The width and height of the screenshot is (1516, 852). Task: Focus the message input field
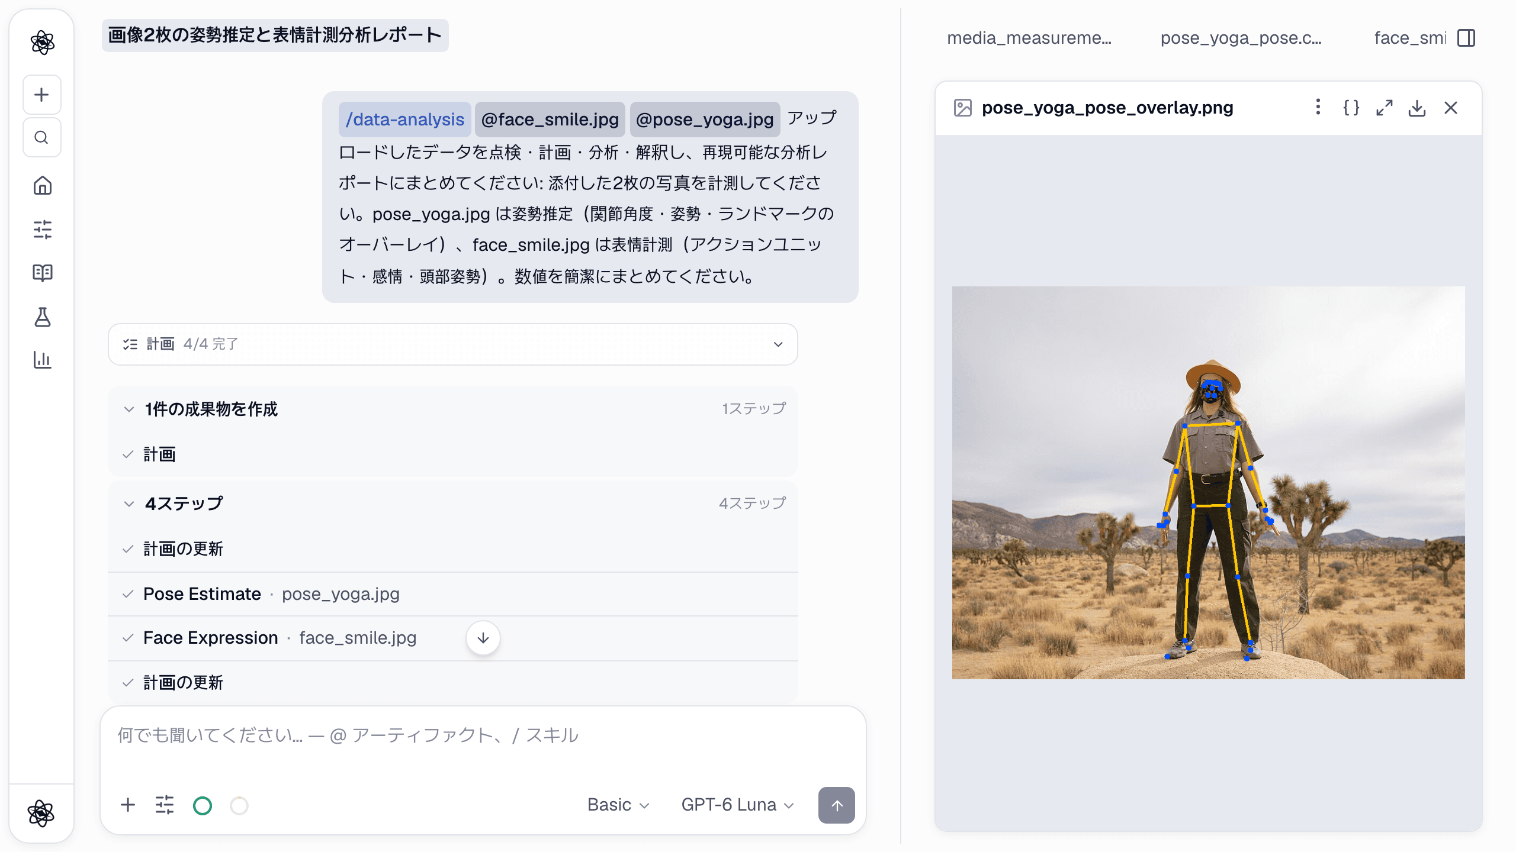(483, 735)
